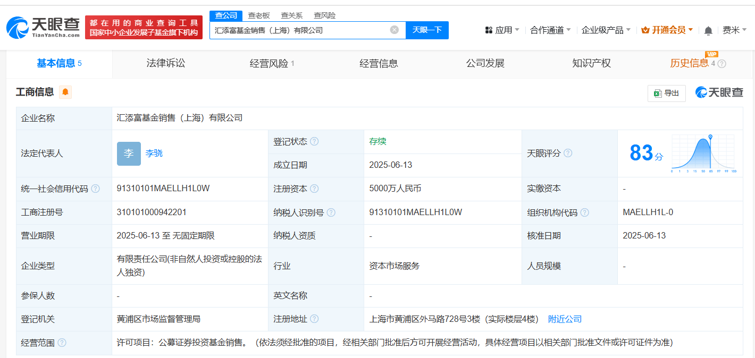
Task: Expand the 企业级产品 dropdown
Action: (606, 30)
